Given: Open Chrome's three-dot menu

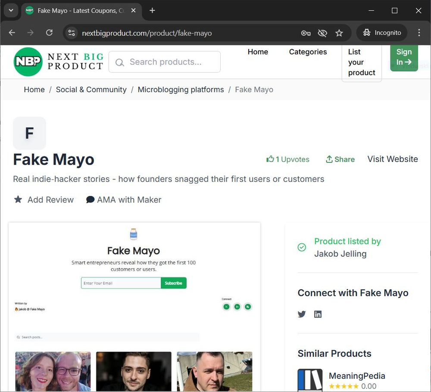Looking at the screenshot, I should click(x=419, y=33).
